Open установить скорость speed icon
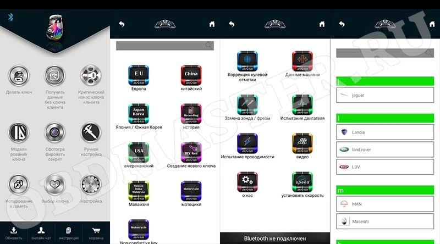 click(302, 182)
